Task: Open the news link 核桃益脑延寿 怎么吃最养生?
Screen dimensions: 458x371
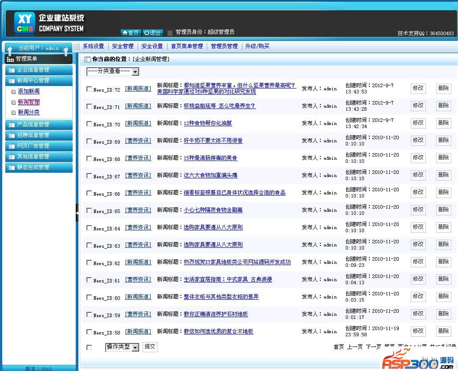Action: coord(220,106)
